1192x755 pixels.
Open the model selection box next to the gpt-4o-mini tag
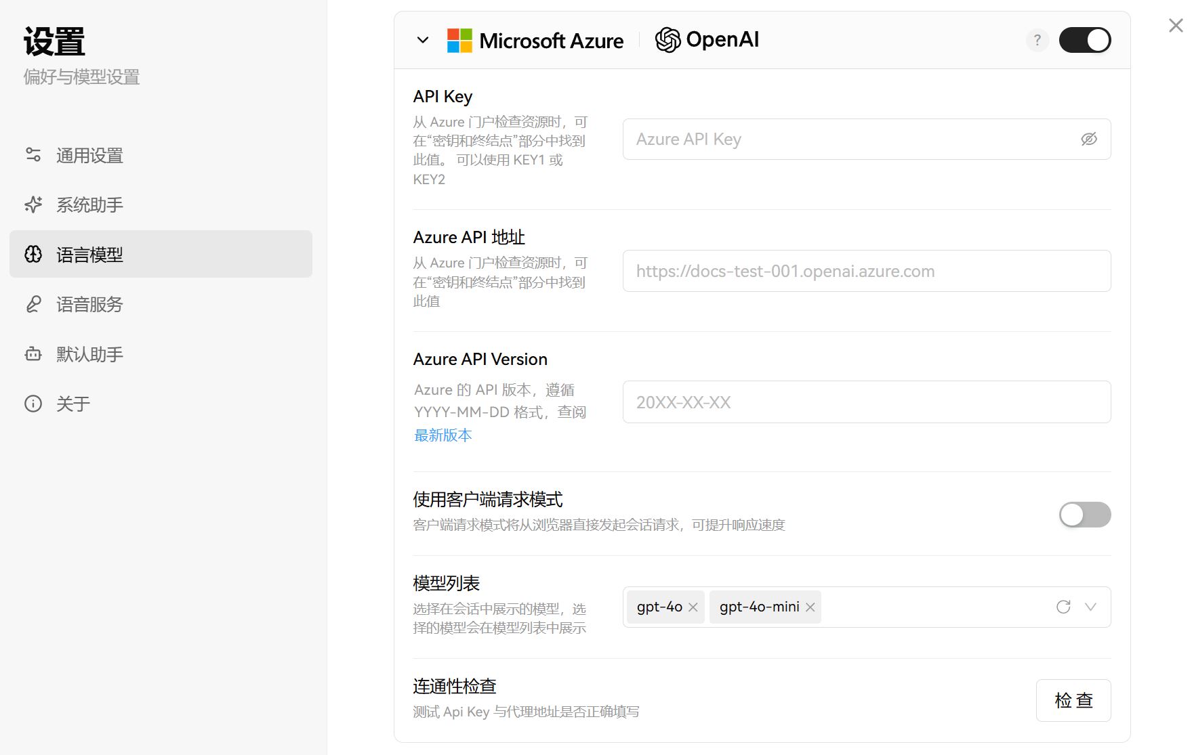point(935,607)
